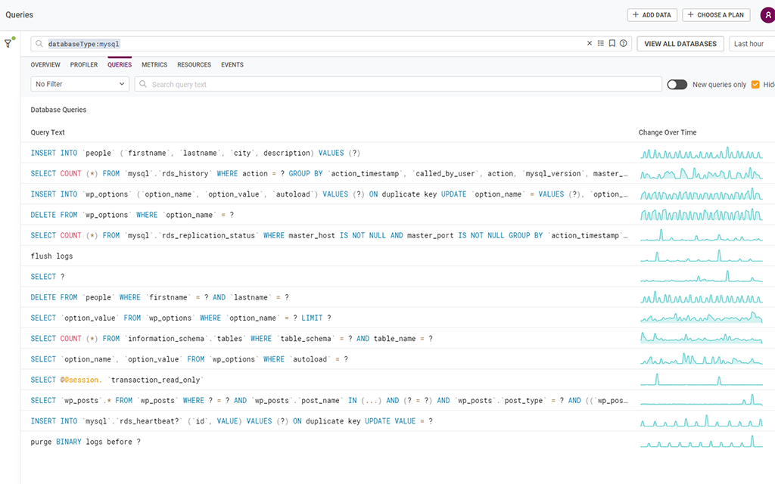Click the ADD DATA button

652,14
